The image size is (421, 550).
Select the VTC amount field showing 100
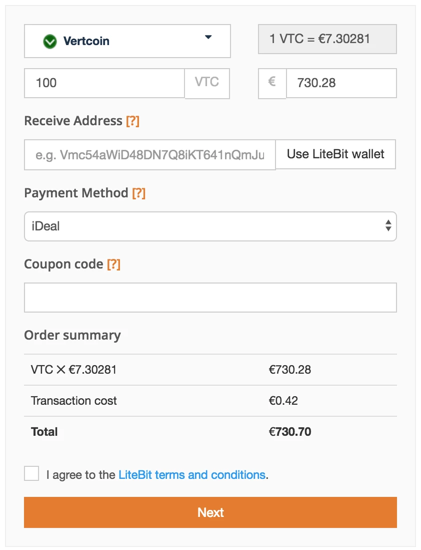click(x=100, y=83)
